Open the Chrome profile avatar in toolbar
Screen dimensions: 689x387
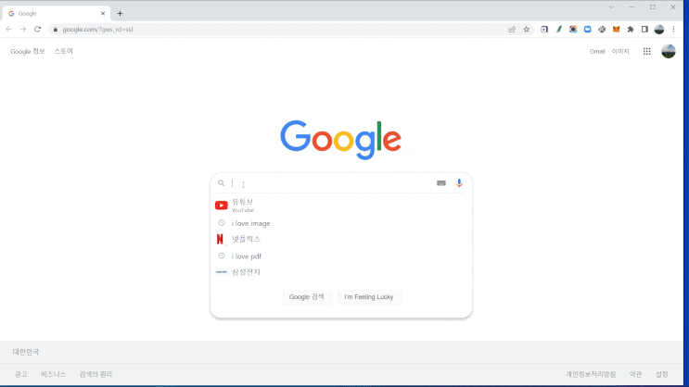click(659, 30)
